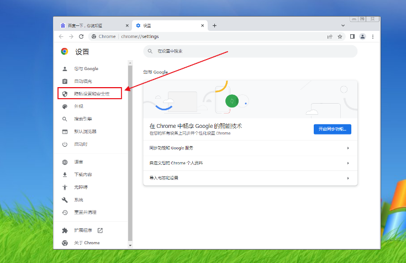Click the accessibility icon for 无障碍
Image resolution: width=406 pixels, height=263 pixels.
point(65,187)
